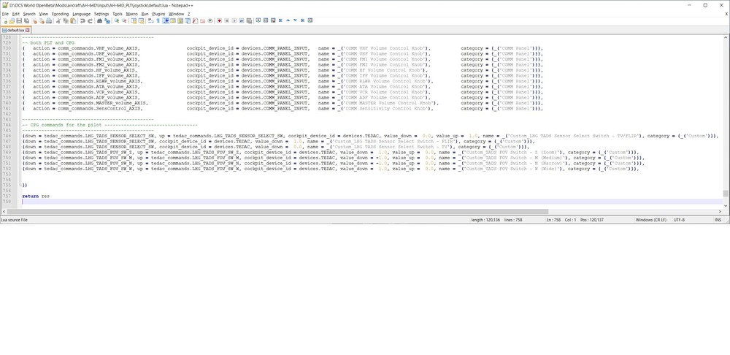The width and height of the screenshot is (730, 355).
Task: Click the vertical scrollbar thumb
Action: pos(726,194)
